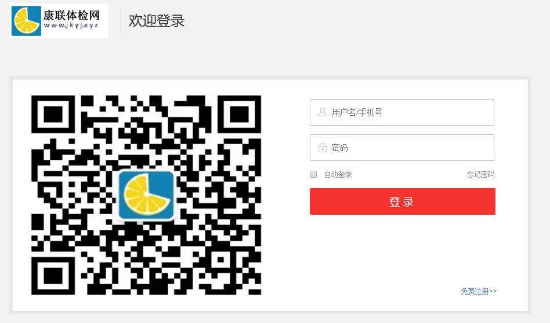
Task: Click the small alignment square in QR code's lower right
Action: coord(220,260)
